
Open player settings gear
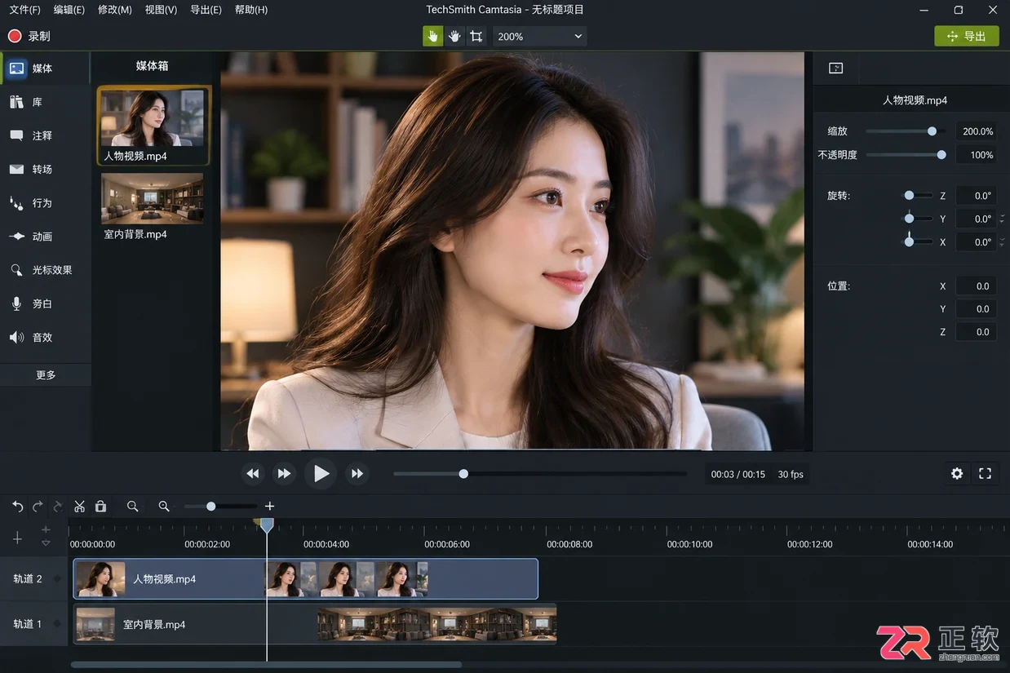click(957, 474)
